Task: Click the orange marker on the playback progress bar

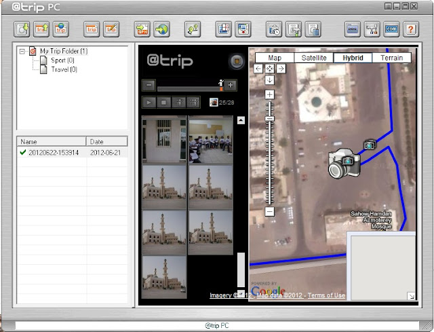Action: tap(221, 89)
